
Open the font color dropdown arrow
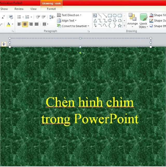(x=12, y=24)
